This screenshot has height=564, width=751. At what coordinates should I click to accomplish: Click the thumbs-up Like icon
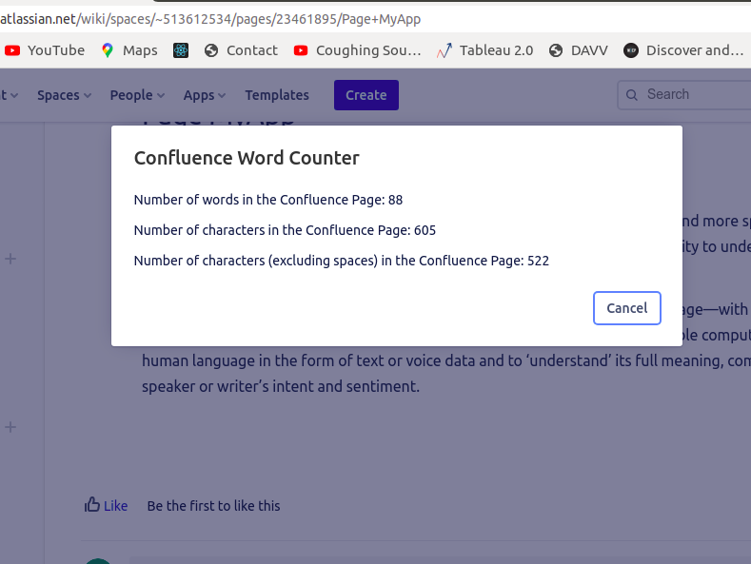click(92, 505)
